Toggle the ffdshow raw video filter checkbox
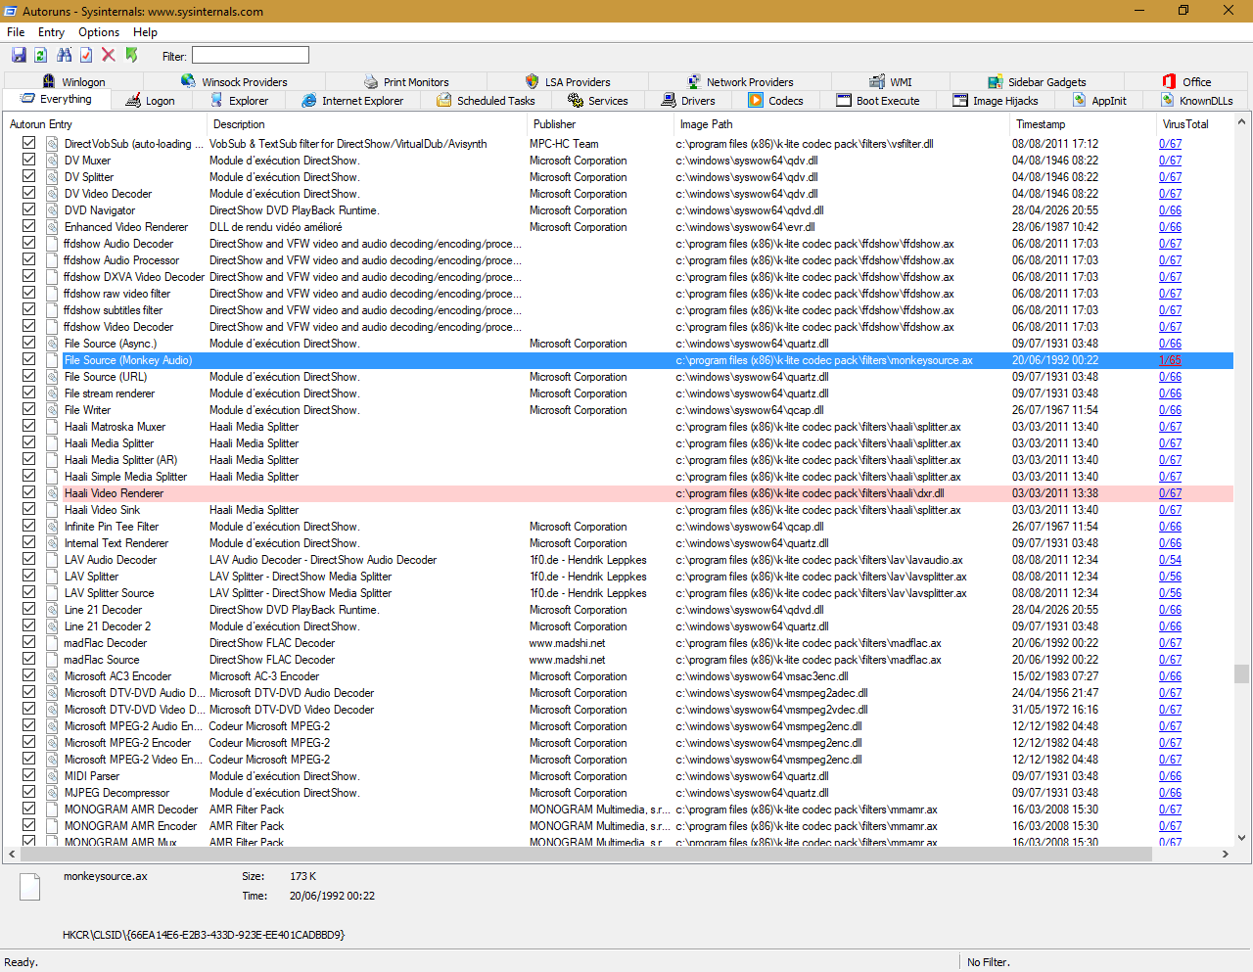1253x972 pixels. 29,294
